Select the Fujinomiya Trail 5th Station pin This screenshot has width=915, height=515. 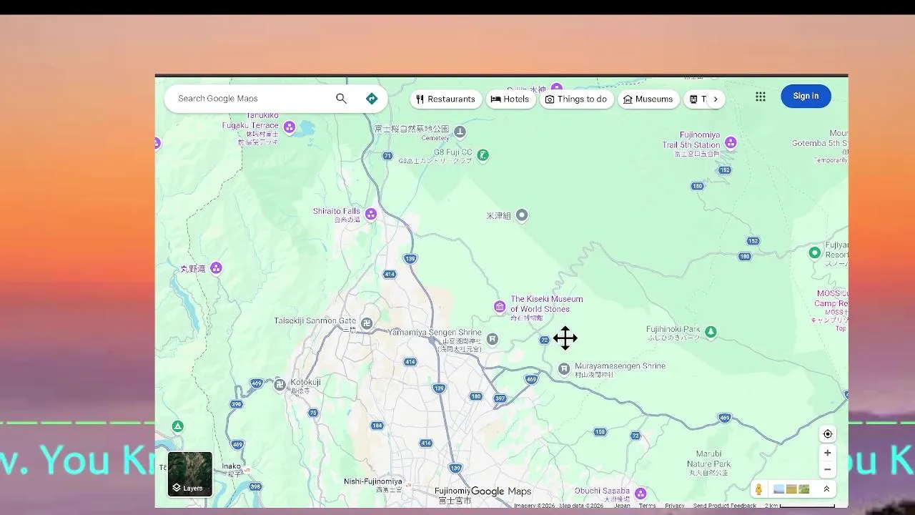tap(731, 142)
